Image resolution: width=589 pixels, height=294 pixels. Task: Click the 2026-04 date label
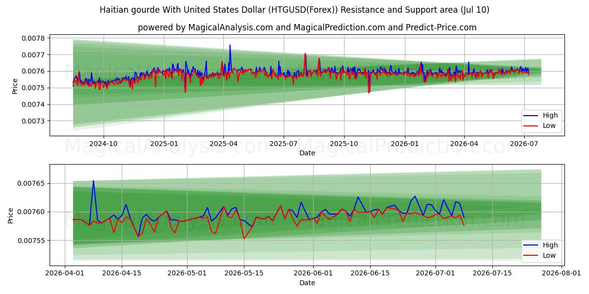(x=464, y=144)
